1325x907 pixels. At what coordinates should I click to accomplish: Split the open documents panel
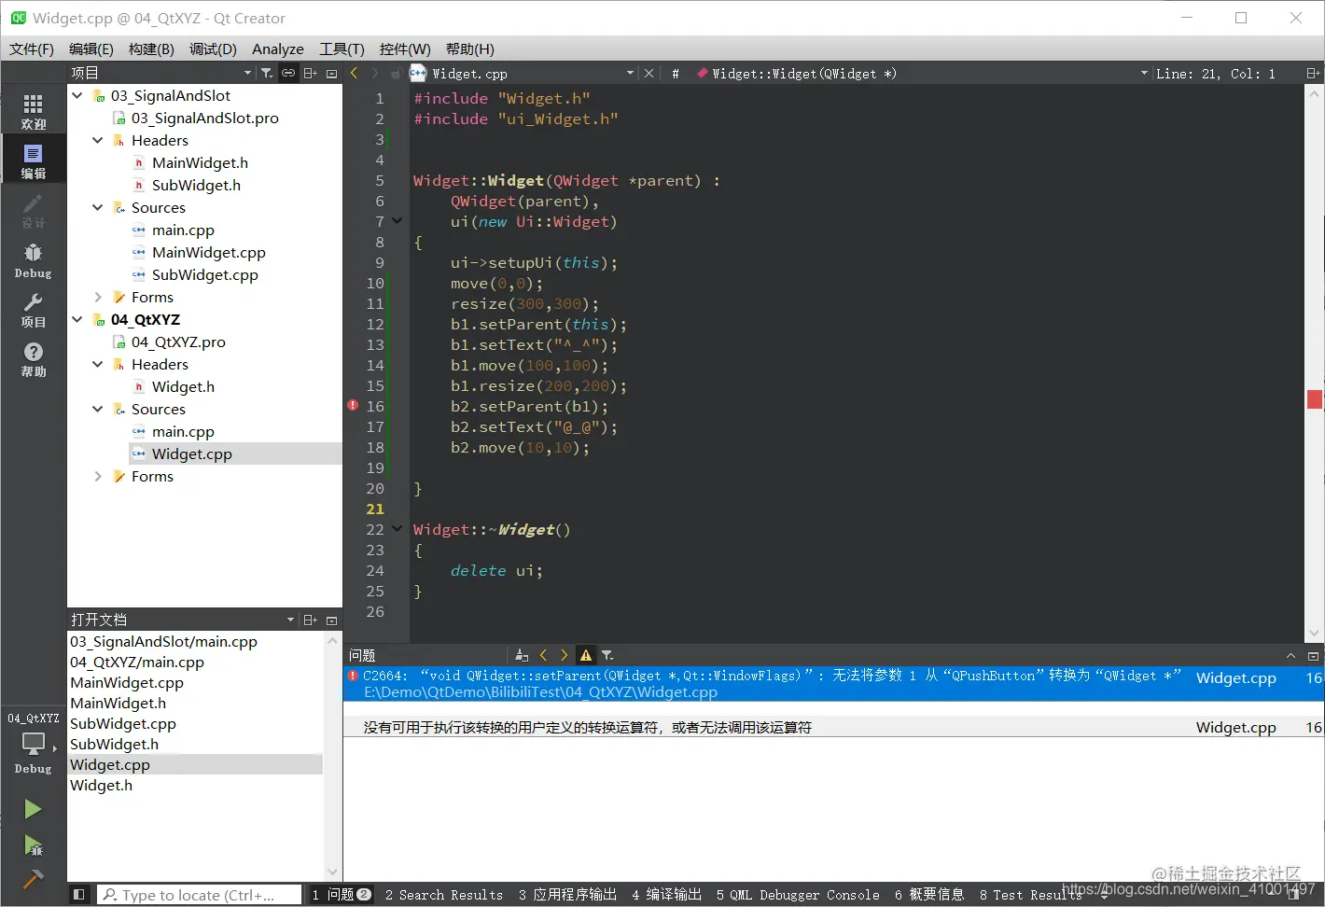coord(311,620)
